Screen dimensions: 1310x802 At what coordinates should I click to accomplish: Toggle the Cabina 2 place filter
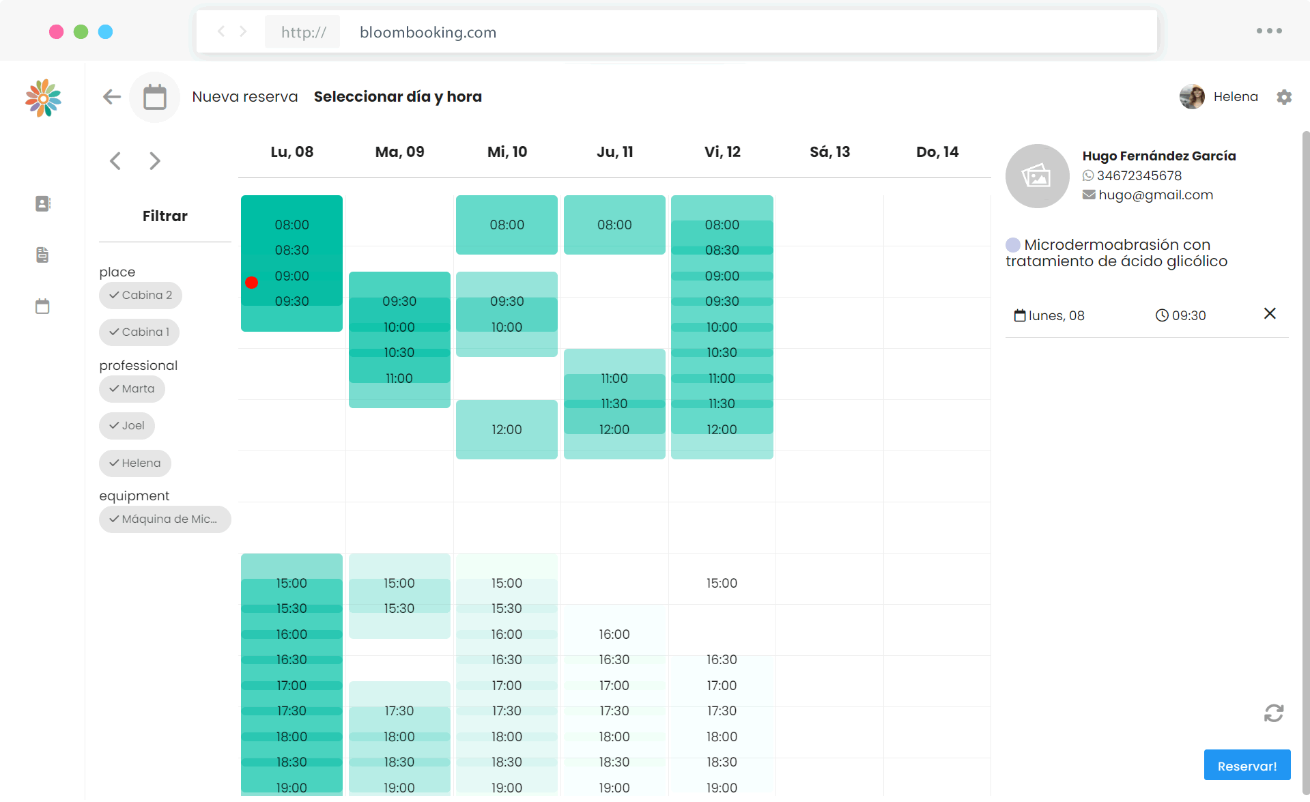tap(141, 295)
